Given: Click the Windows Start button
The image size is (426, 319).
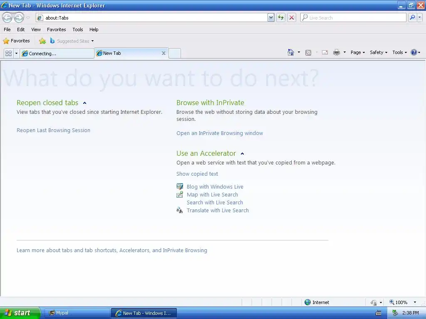Looking at the screenshot, I should (x=20, y=313).
